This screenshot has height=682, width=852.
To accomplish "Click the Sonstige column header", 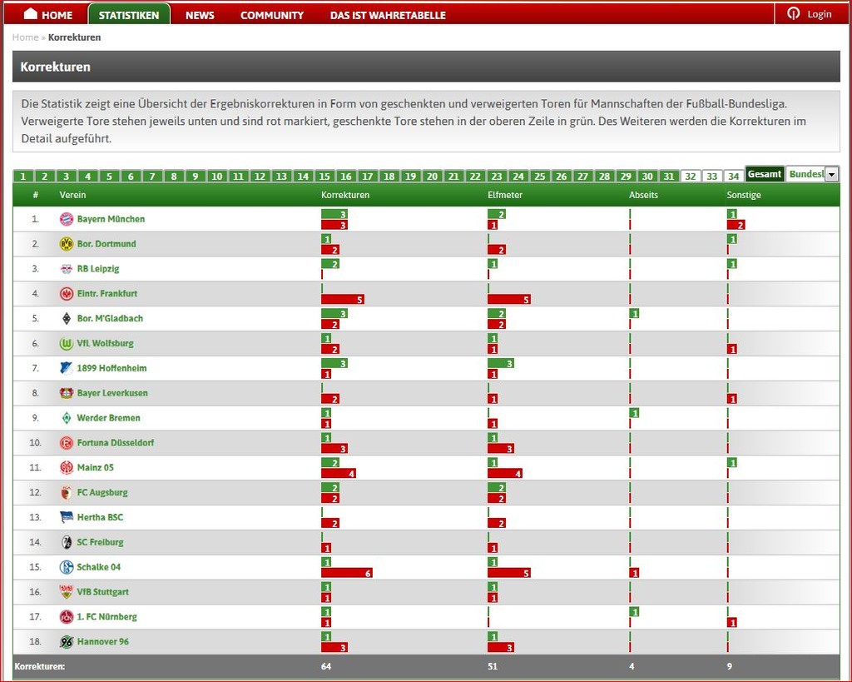I will 744,195.
